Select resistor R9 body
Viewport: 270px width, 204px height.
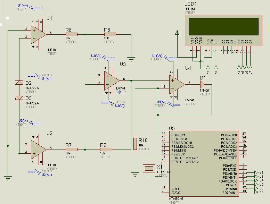[106, 150]
